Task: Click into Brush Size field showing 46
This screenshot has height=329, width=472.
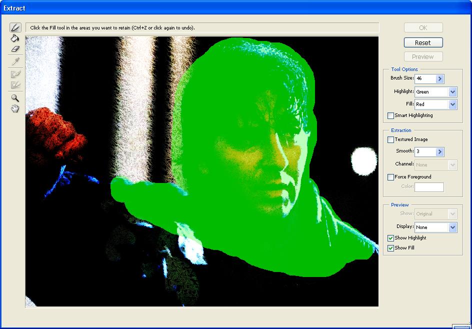Action: point(425,78)
